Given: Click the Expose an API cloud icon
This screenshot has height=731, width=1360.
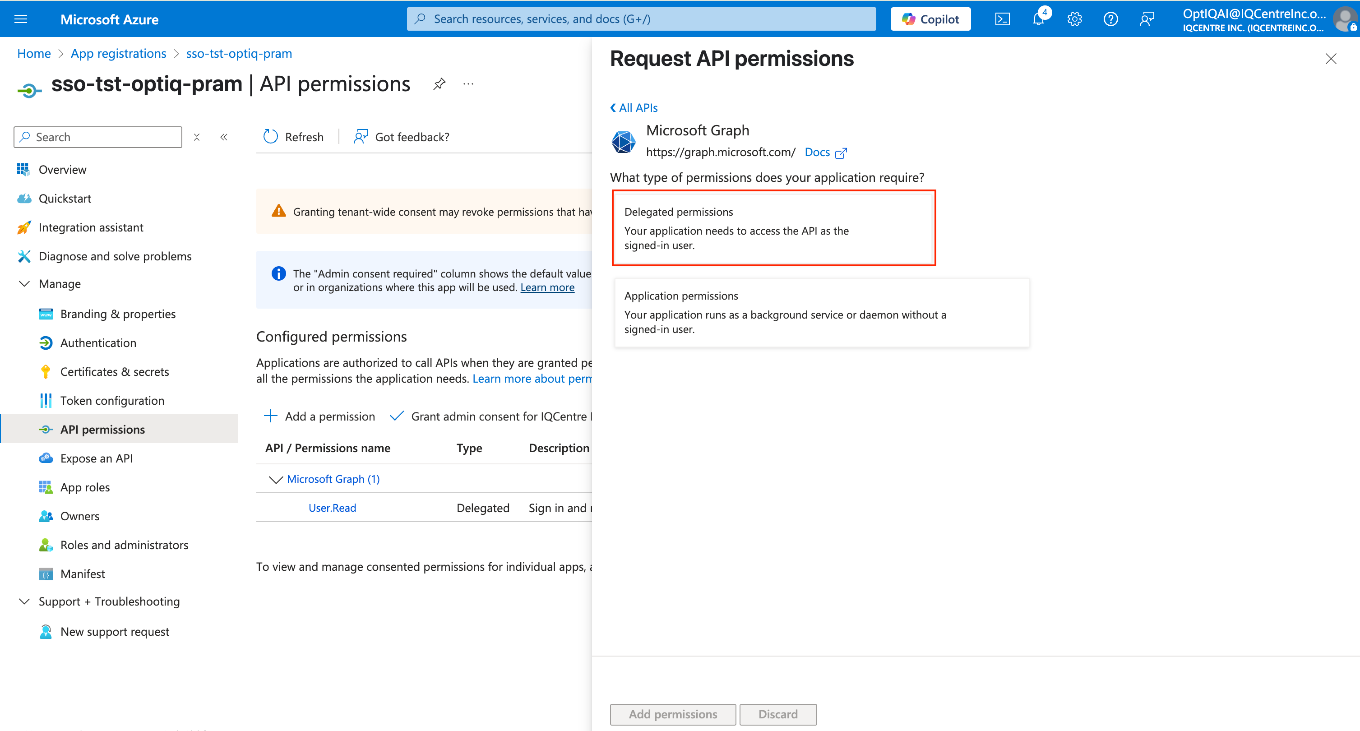Looking at the screenshot, I should click(46, 458).
